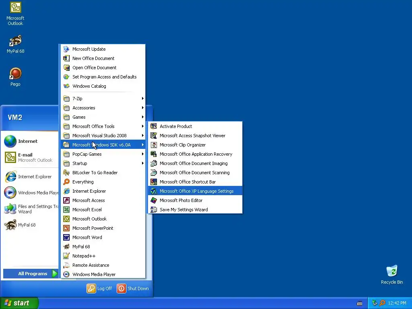Click Notepad++ icon
The width and height of the screenshot is (412, 309).
[x=66, y=256]
